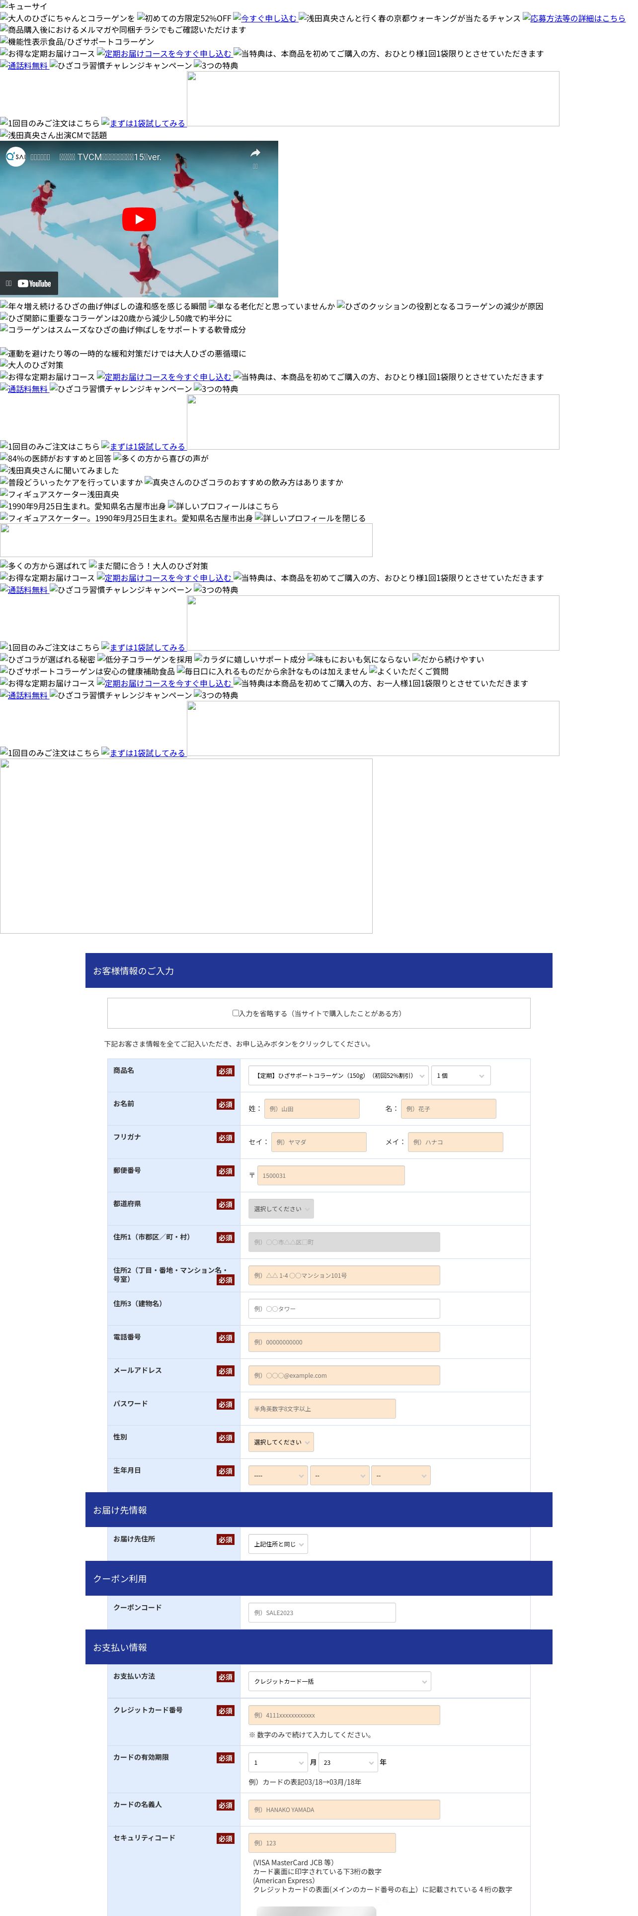Click 詳しいプロフィールはこちら
The image size is (638, 1916).
223,506
